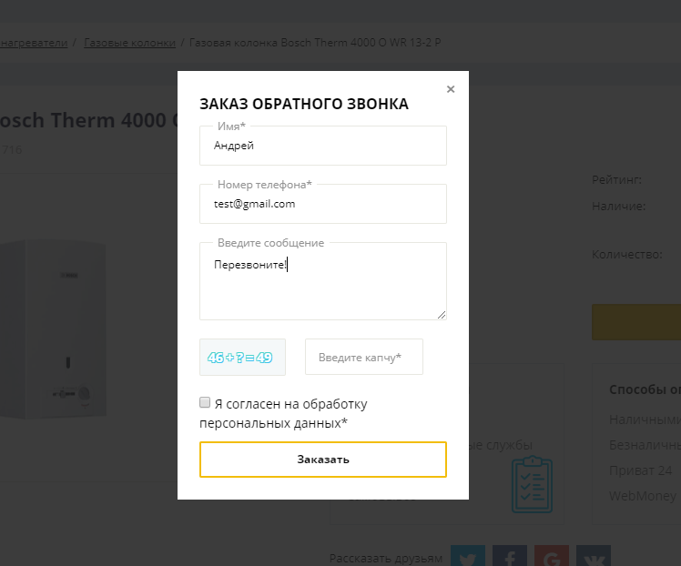Click into the Введите сообщение textarea
The image size is (681, 566).
click(323, 282)
